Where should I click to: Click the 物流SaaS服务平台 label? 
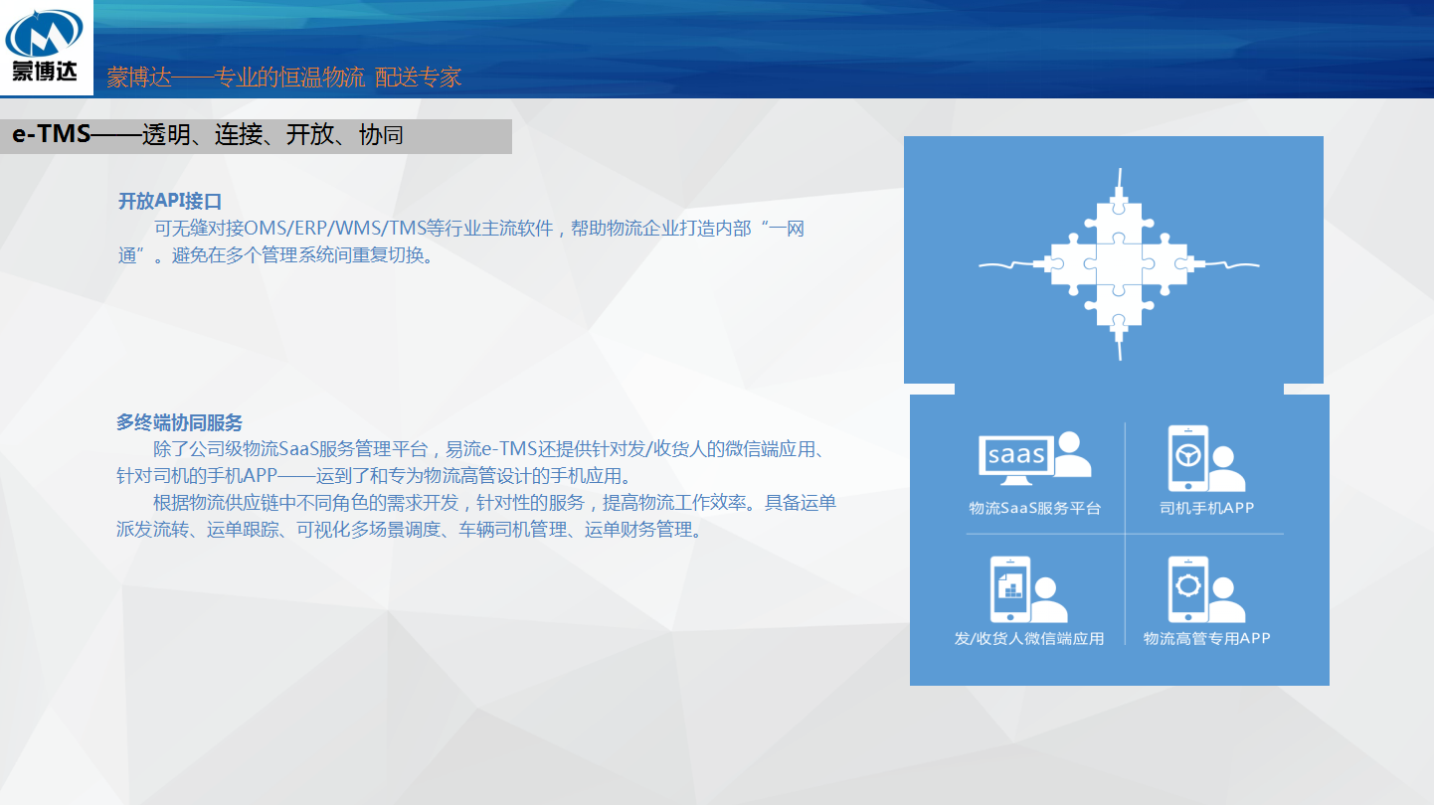[1035, 508]
